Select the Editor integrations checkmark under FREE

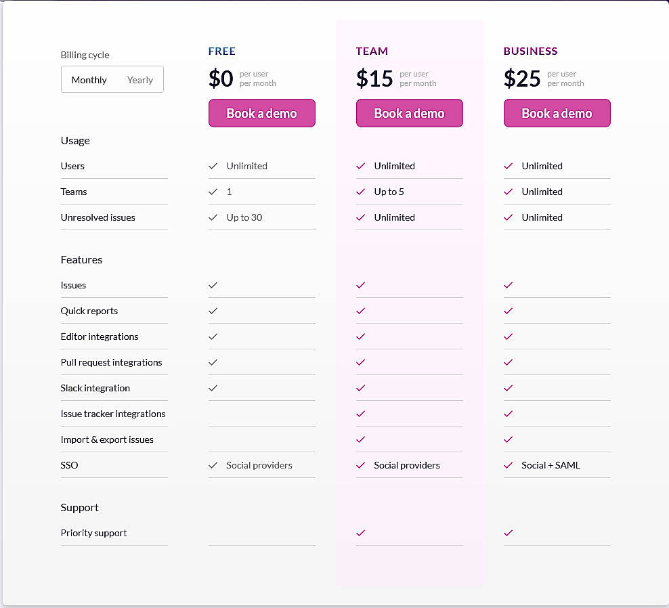click(x=213, y=336)
